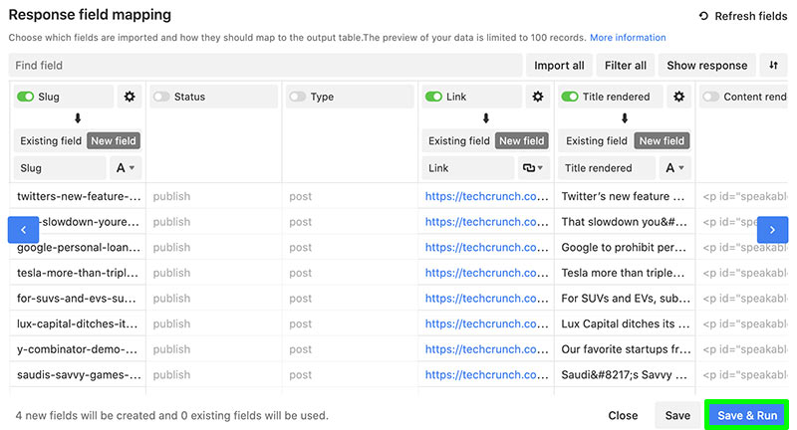Screen dimensions: 797x430
Task: Click the blue right arrow navigation button
Action: tap(772, 230)
